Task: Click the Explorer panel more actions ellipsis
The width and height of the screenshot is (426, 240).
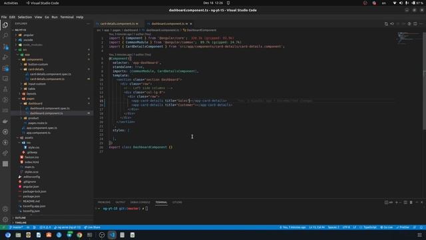Action: [x=89, y=24]
